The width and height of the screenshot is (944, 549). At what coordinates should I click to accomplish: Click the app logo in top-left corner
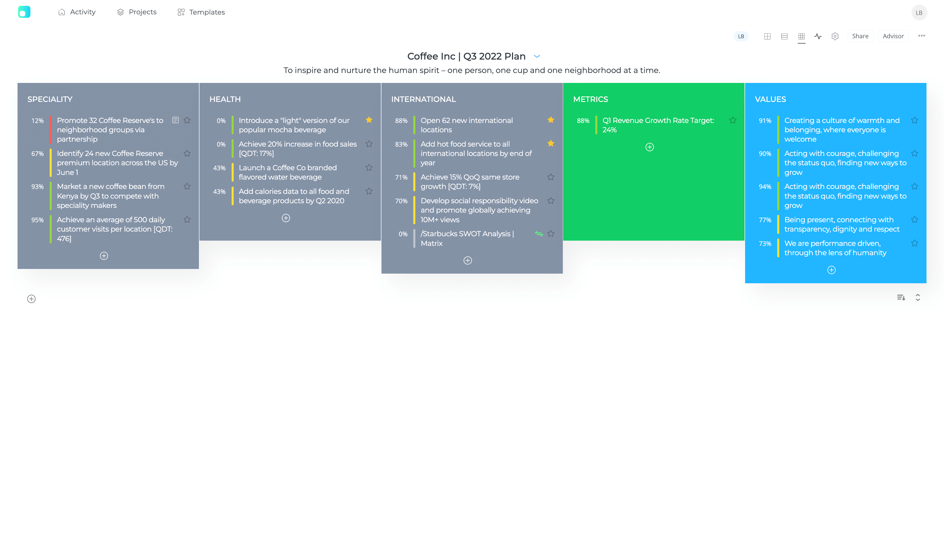pyautogui.click(x=24, y=12)
